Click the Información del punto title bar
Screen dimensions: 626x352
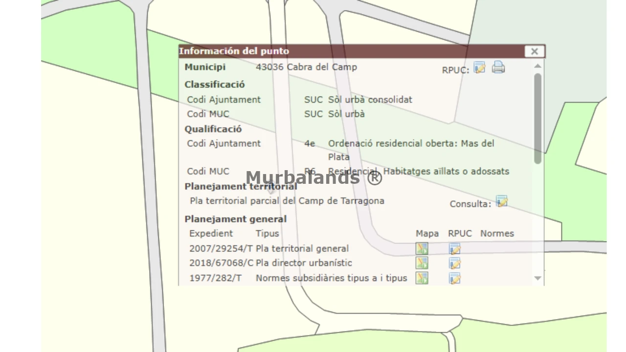[x=342, y=51]
